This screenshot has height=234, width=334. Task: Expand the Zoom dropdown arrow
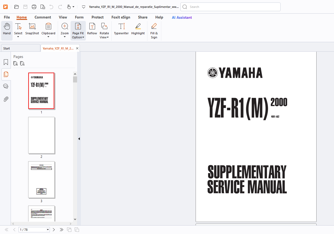click(x=65, y=37)
